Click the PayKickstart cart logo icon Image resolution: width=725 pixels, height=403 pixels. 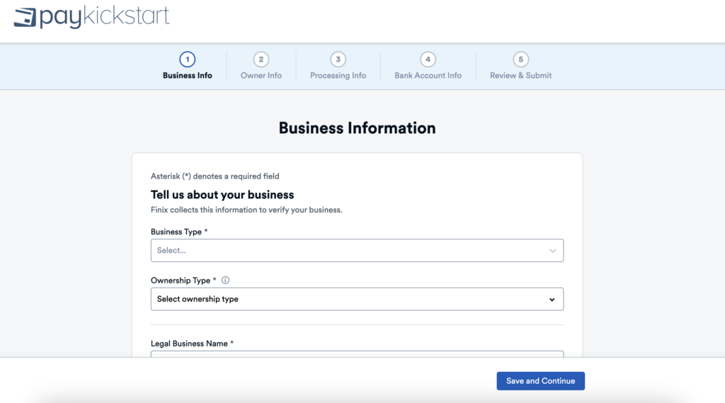point(25,17)
